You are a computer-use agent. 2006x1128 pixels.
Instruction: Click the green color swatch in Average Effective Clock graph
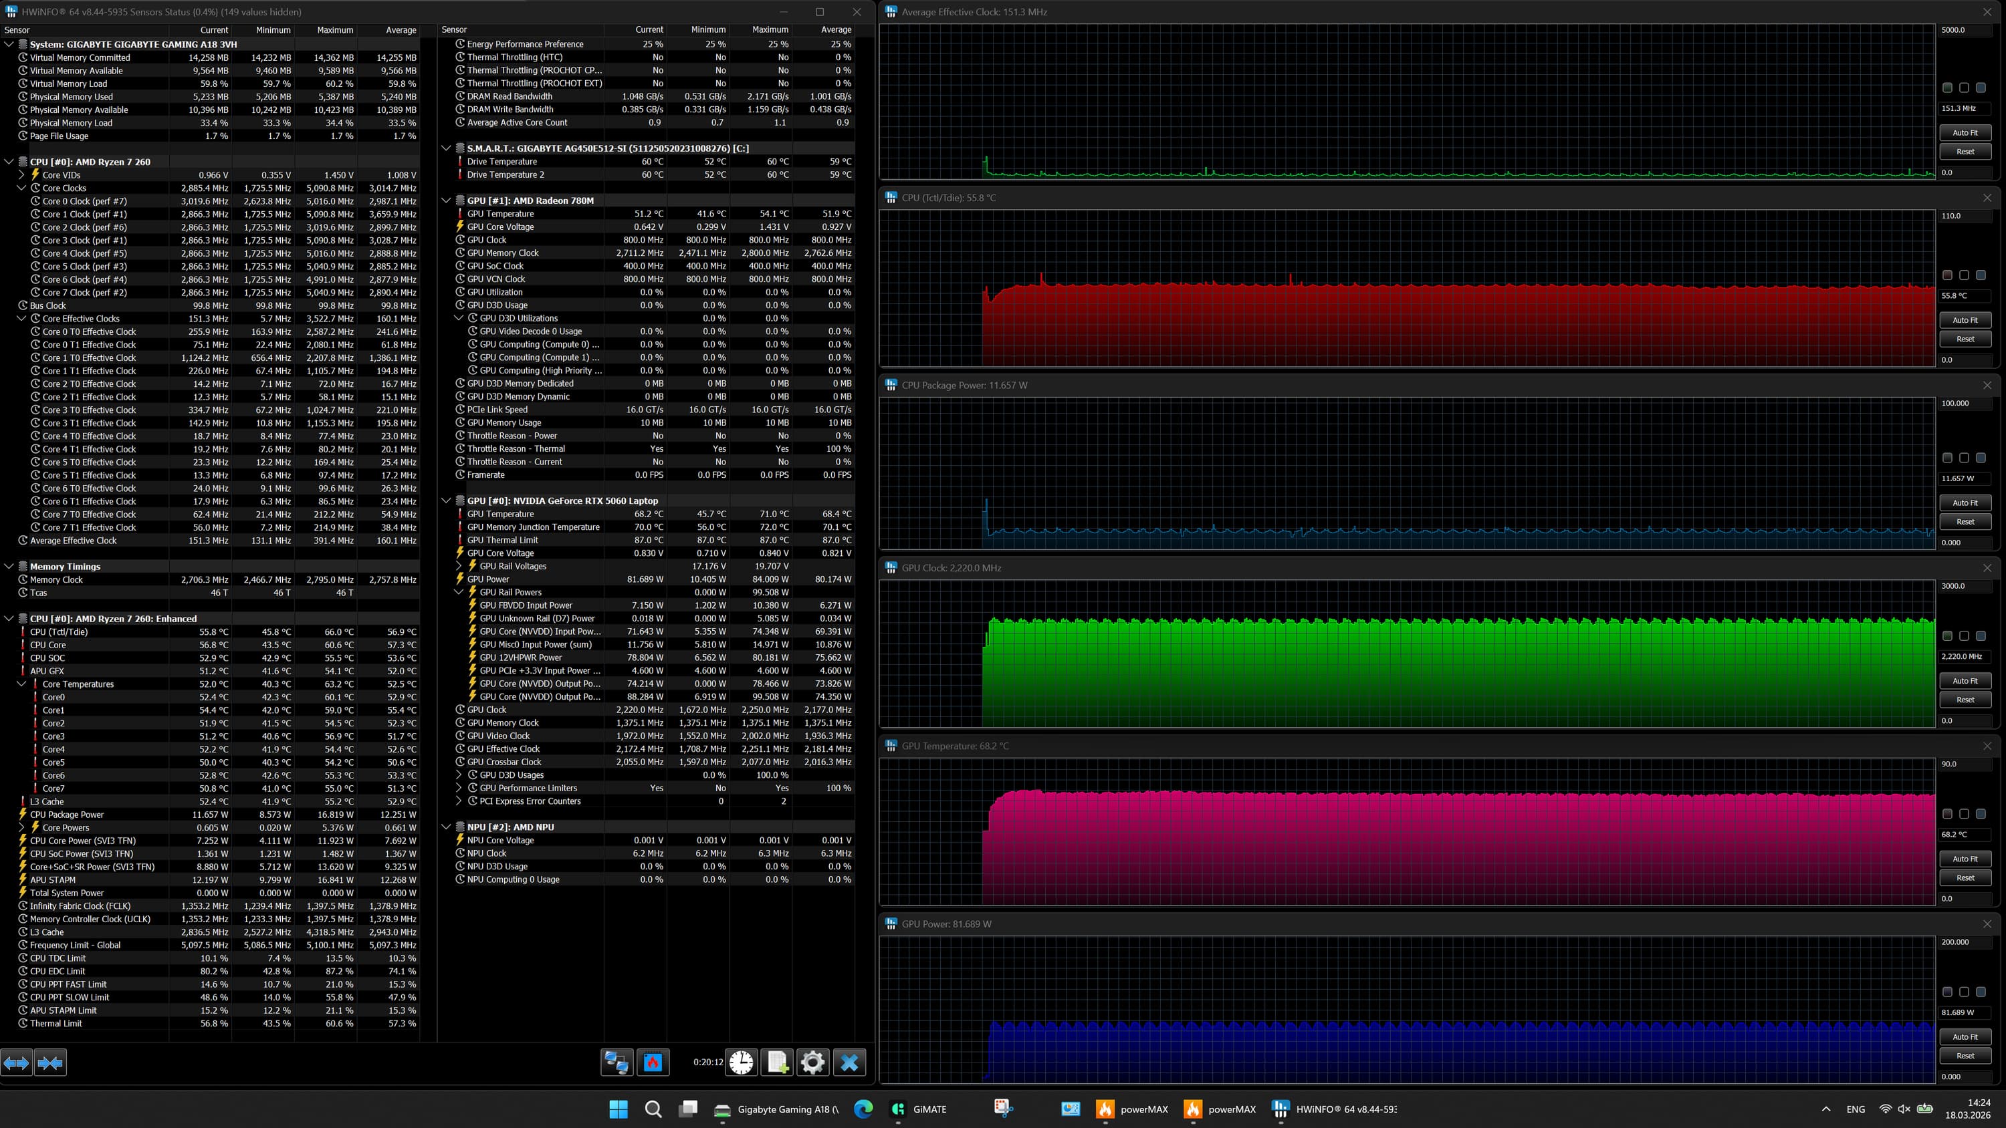click(x=1948, y=88)
